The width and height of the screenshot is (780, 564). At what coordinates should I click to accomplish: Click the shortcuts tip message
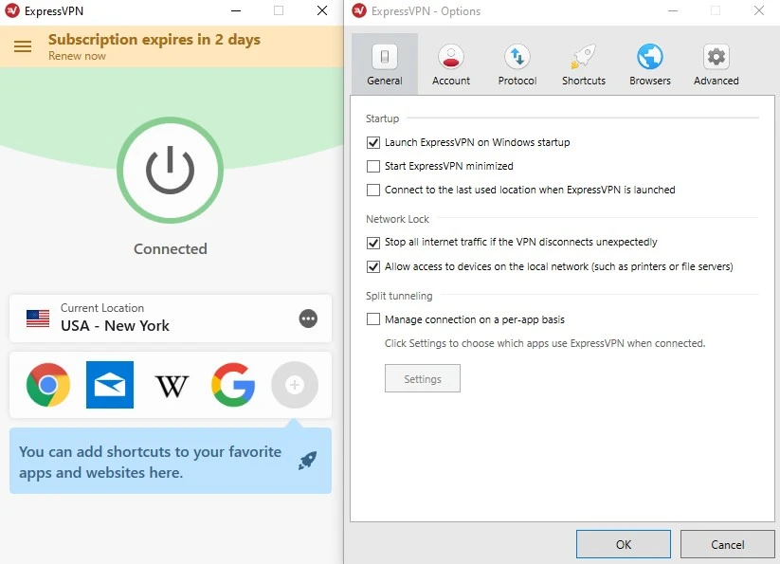click(151, 462)
